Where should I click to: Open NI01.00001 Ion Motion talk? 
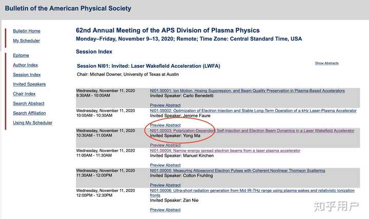[x=247, y=91]
